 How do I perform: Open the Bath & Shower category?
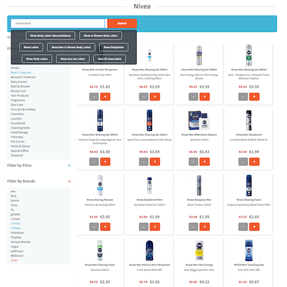(20, 87)
